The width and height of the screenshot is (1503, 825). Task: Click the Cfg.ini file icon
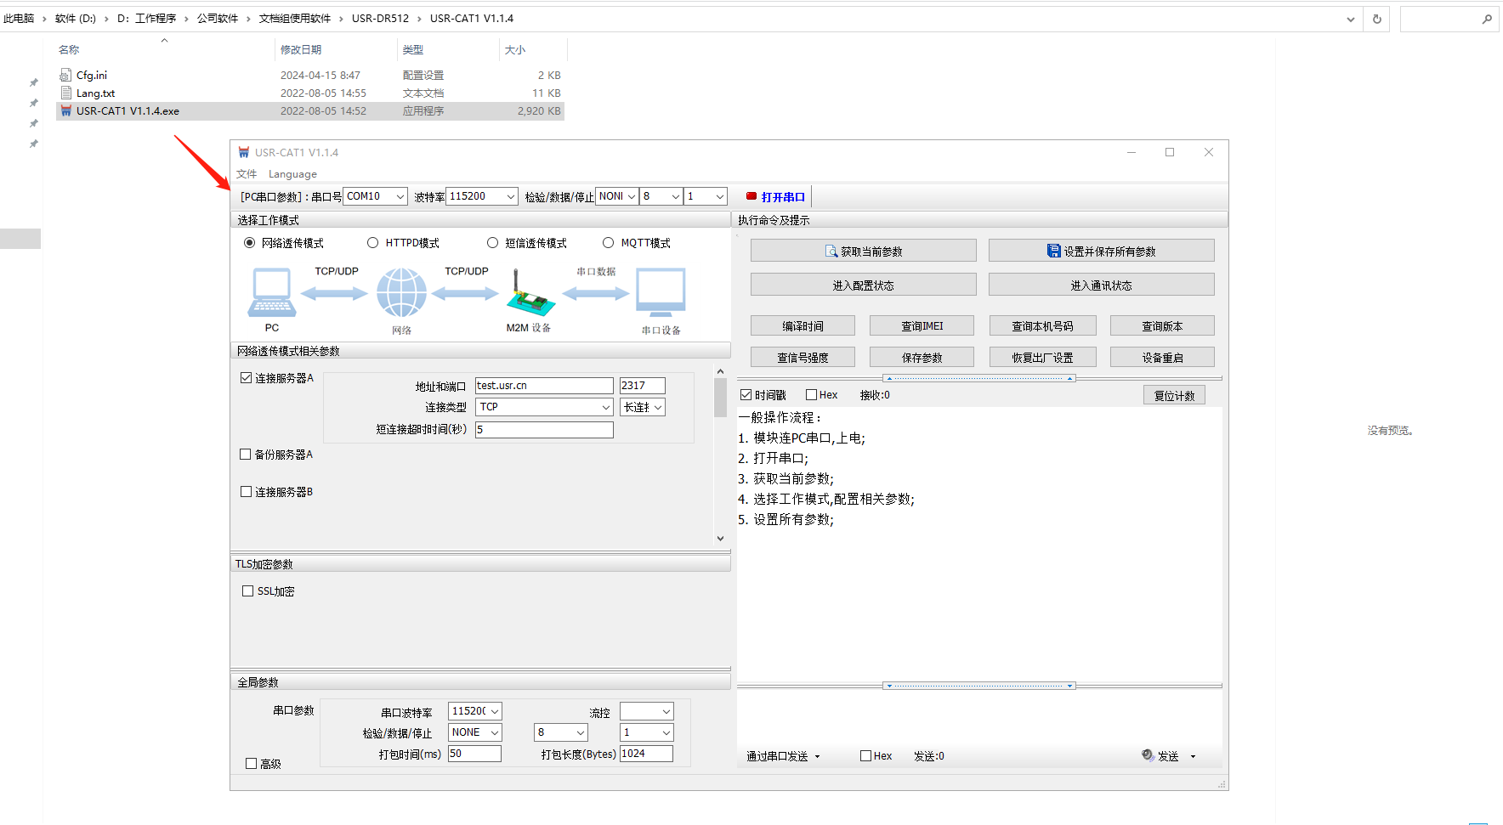(66, 76)
